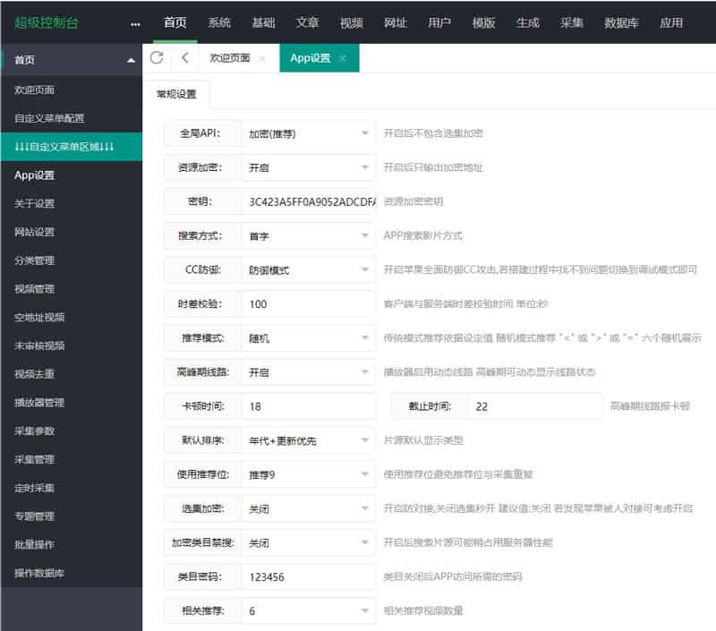Collapse the 首页 sidebar section arrow
Image resolution: width=716 pixels, height=631 pixels.
[132, 60]
